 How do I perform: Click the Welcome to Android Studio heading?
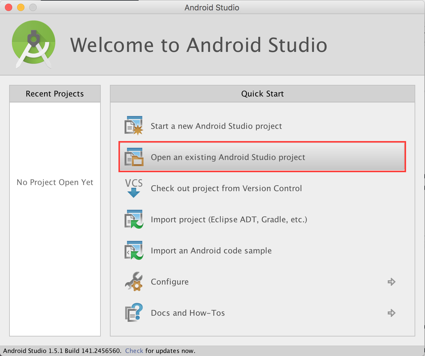(199, 45)
